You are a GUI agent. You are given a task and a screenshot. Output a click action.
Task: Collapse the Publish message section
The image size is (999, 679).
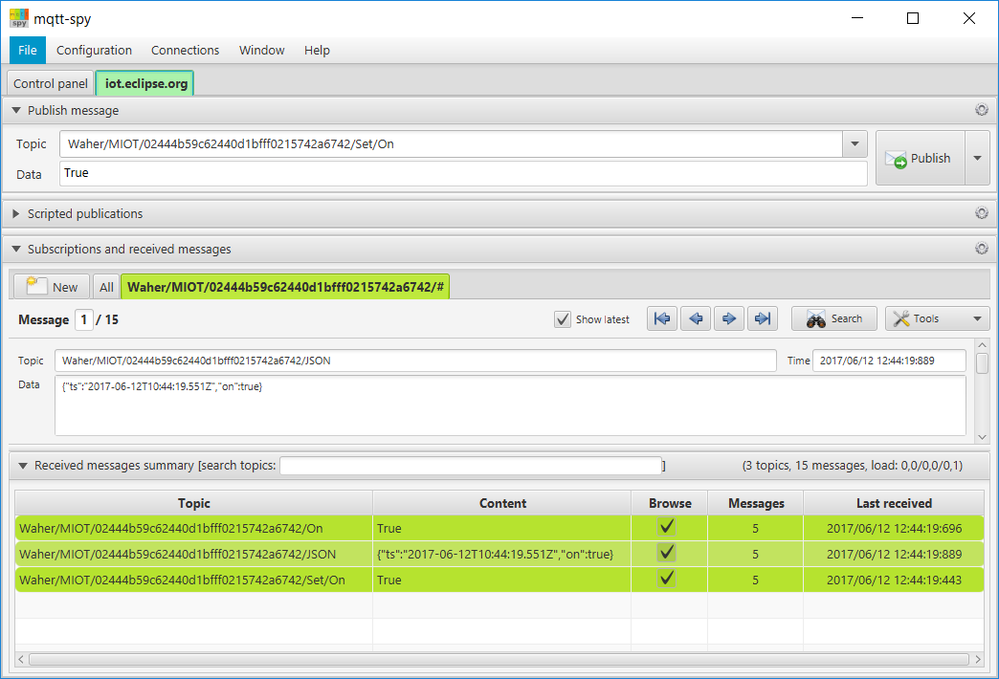[16, 110]
